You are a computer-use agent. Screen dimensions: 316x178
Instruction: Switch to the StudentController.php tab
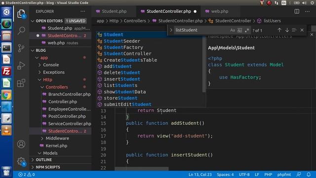(169, 11)
